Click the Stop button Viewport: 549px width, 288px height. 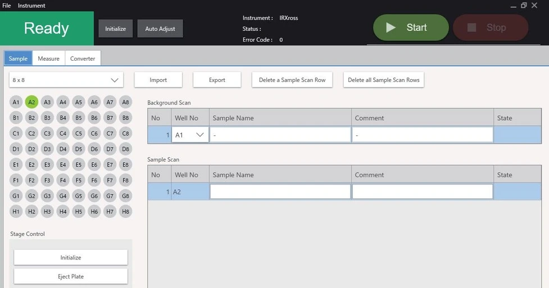click(490, 28)
